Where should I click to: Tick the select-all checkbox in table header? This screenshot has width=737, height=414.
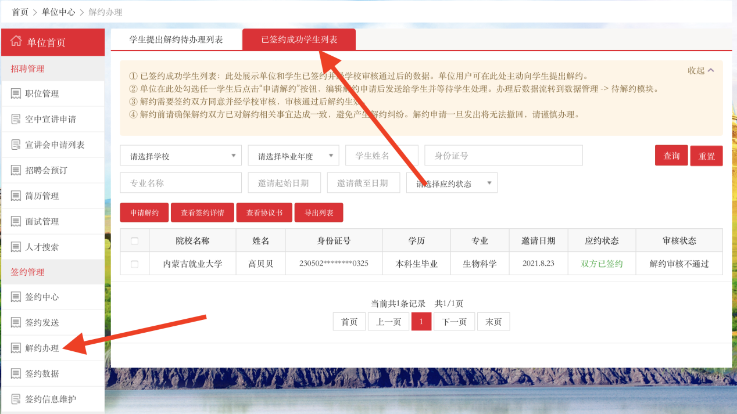[135, 241]
